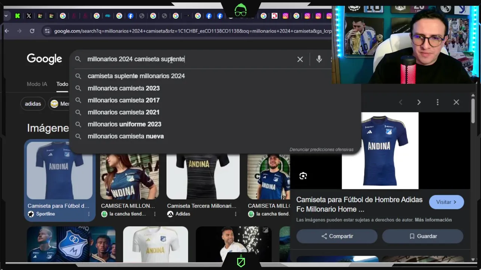Click the browser forward arrow
The width and height of the screenshot is (481, 270).
(20, 31)
